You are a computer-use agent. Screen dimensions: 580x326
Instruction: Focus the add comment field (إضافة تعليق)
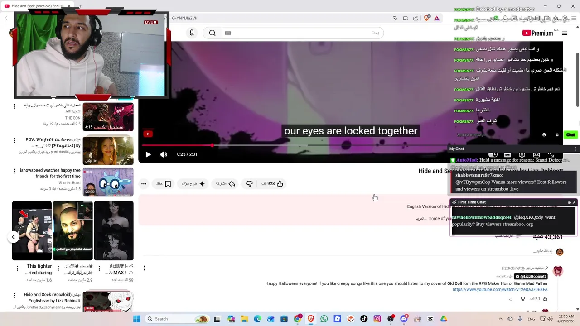click(x=542, y=251)
